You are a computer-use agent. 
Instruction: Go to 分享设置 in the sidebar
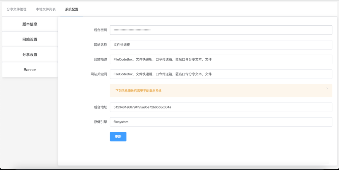[x=30, y=55]
